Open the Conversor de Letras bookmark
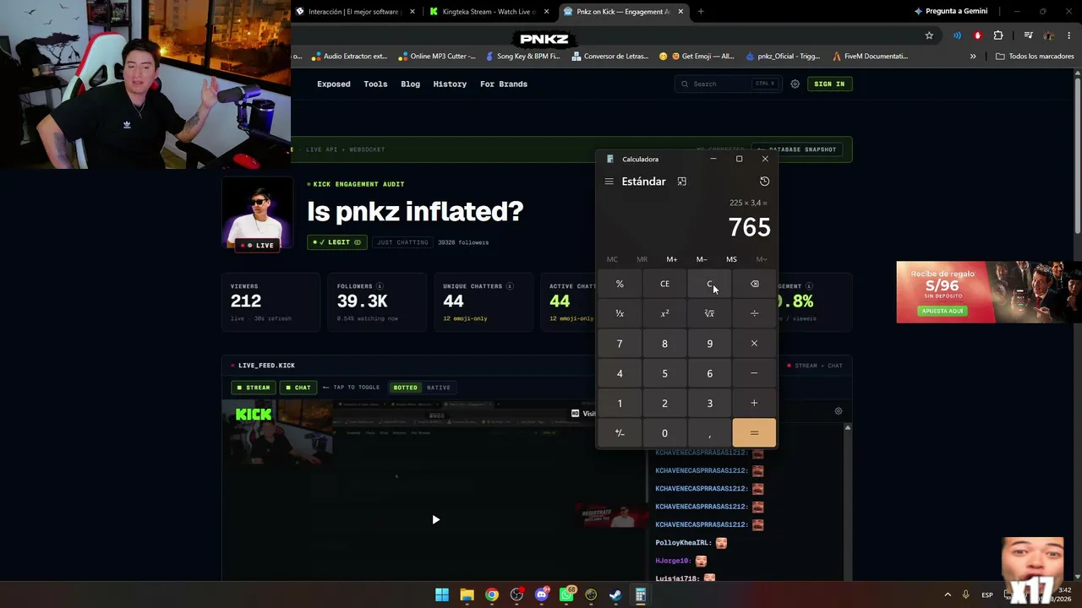This screenshot has height=608, width=1082. [x=610, y=57]
